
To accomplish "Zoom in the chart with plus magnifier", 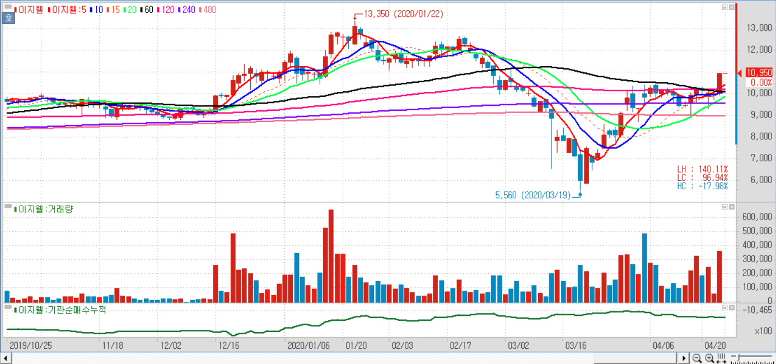I will click(709, 358).
